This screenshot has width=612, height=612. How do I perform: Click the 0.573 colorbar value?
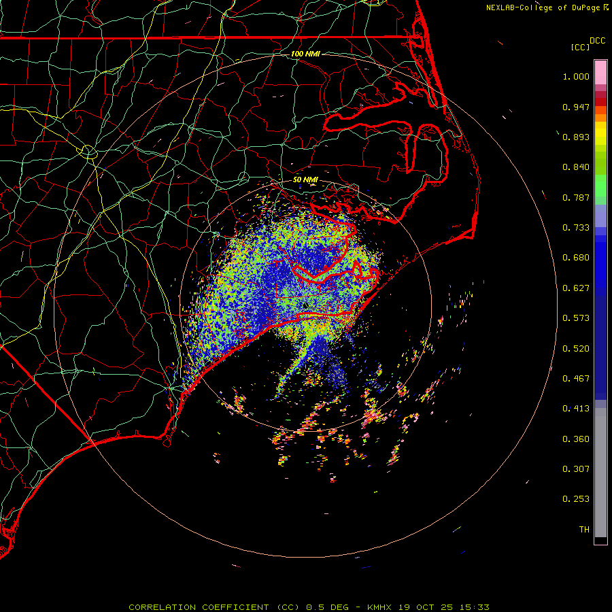pos(576,318)
